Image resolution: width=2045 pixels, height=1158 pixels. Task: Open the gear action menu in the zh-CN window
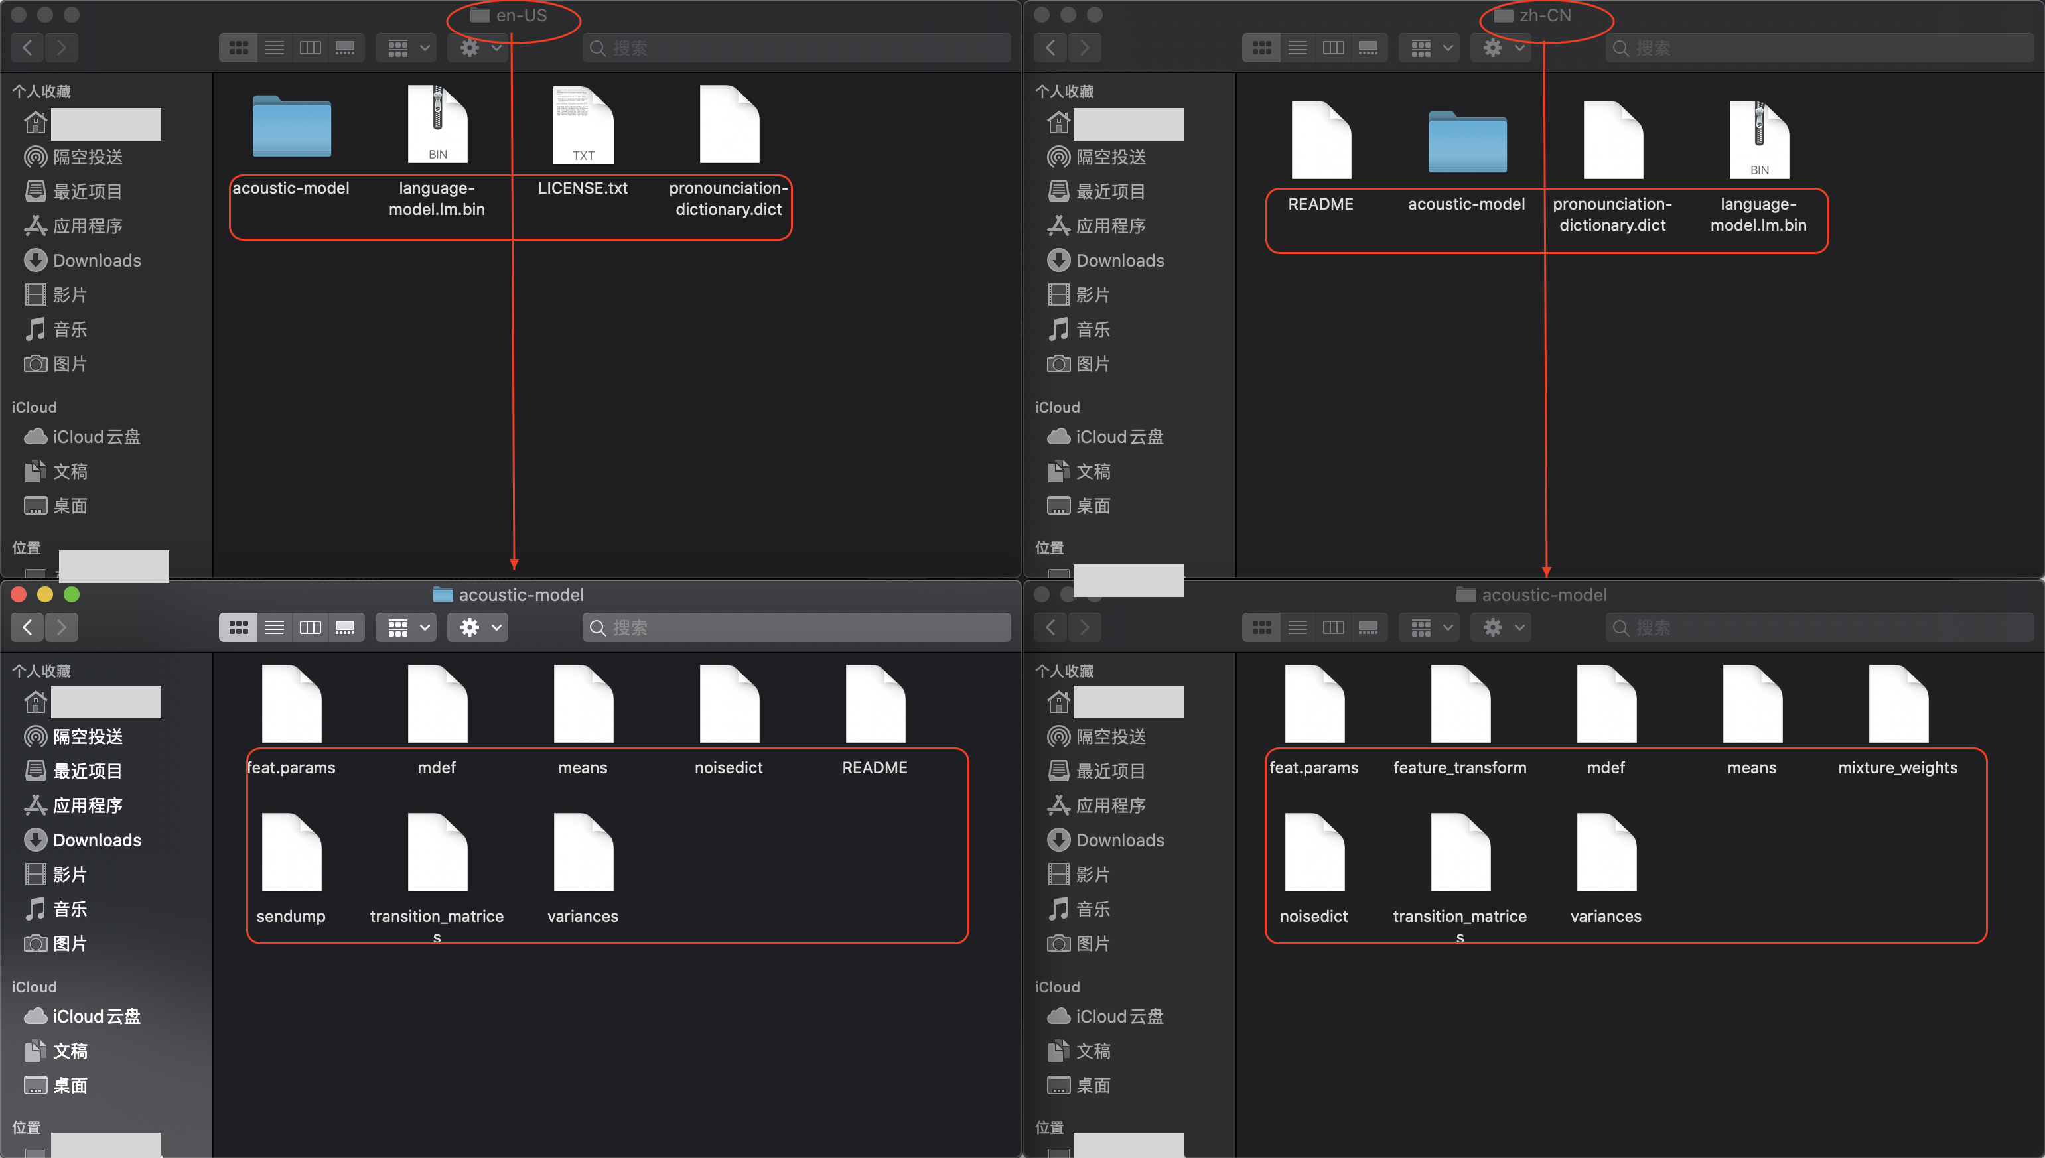click(1502, 48)
